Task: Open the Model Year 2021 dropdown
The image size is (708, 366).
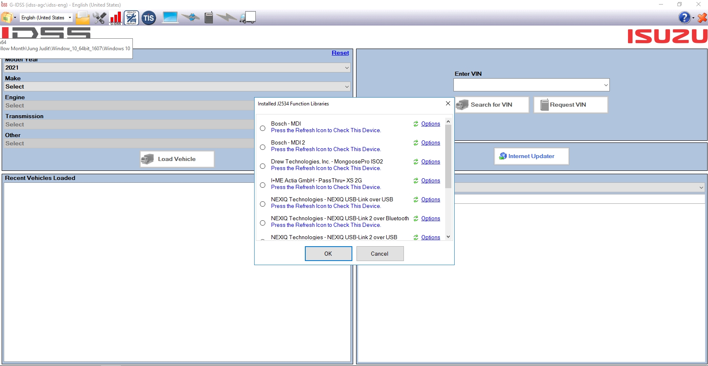Action: (x=177, y=68)
